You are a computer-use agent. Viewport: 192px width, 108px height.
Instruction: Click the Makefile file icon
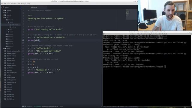(5, 92)
